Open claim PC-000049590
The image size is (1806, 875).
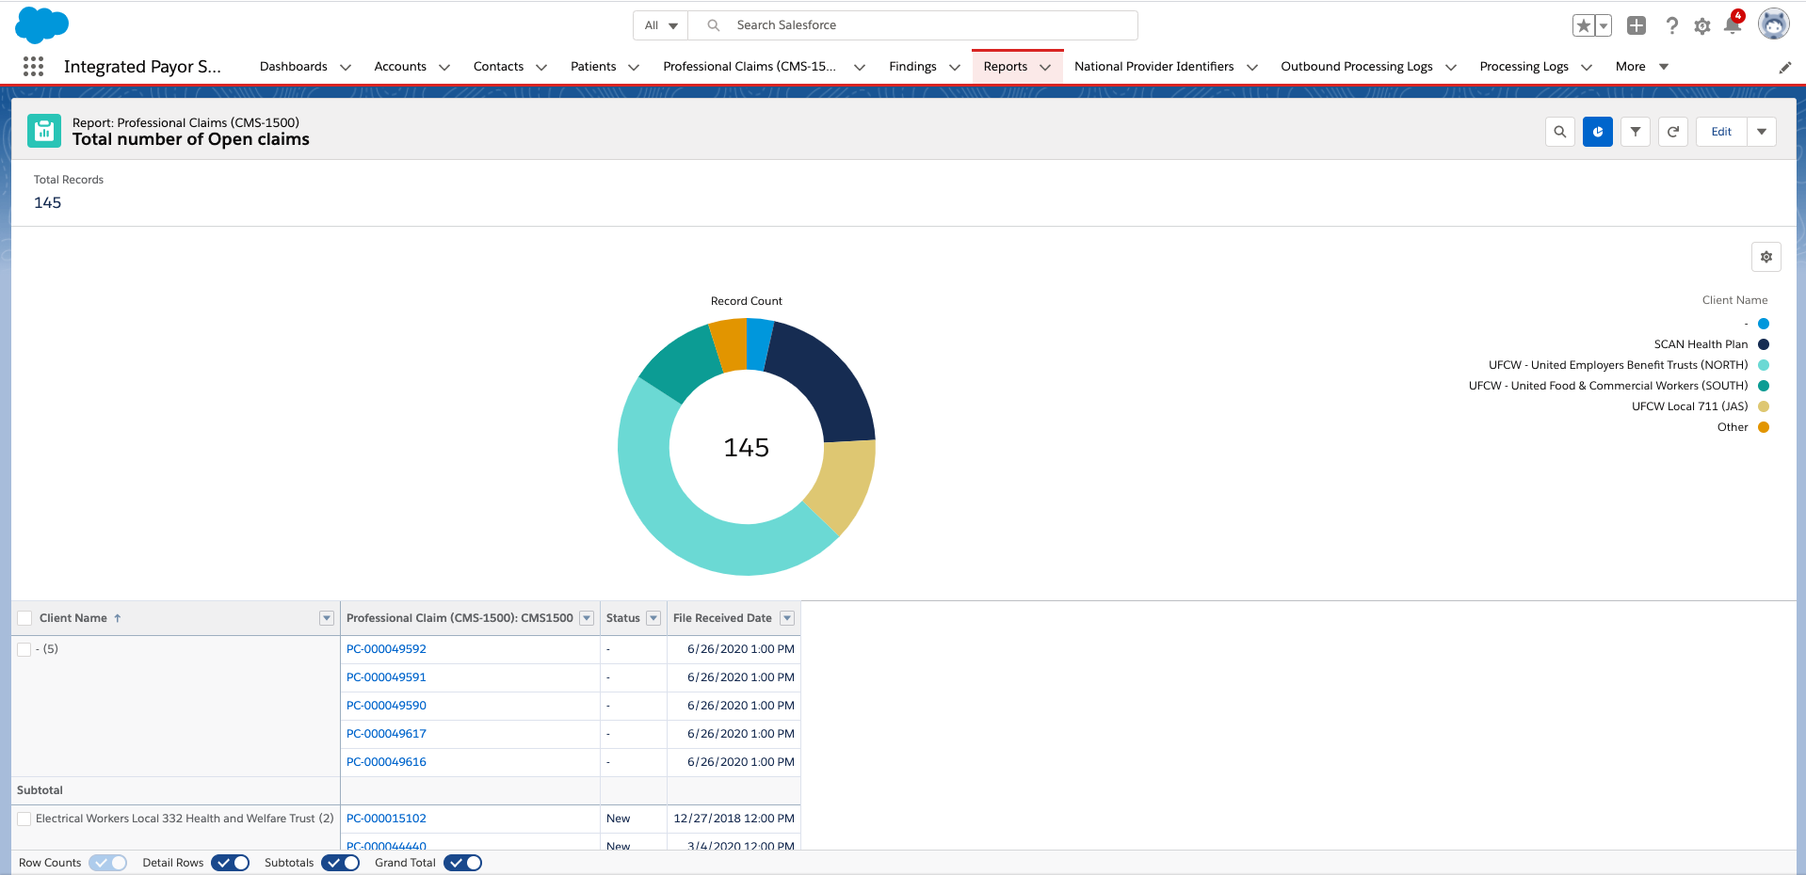point(386,706)
